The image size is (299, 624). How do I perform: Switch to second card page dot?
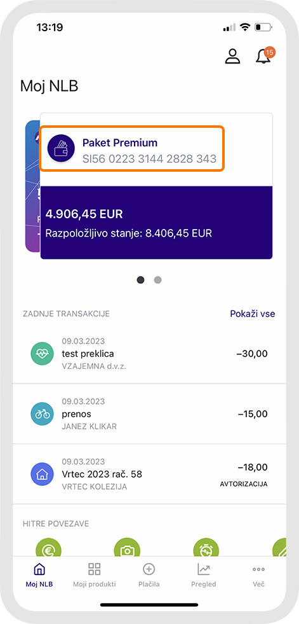click(158, 280)
